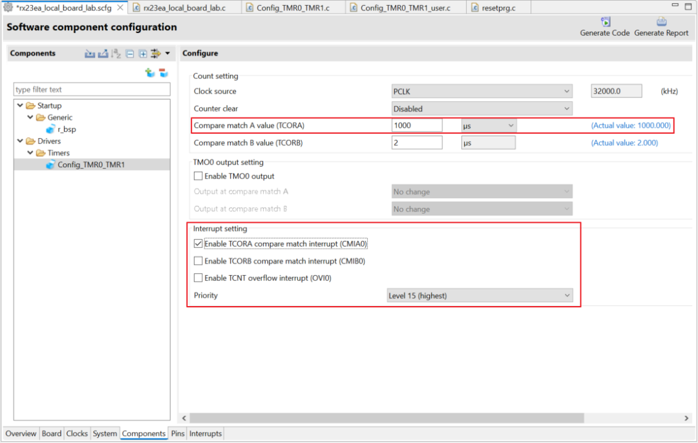Screen dimensions: 698x443
Task: Open the Clock source PCLK dropdown
Action: 481,91
